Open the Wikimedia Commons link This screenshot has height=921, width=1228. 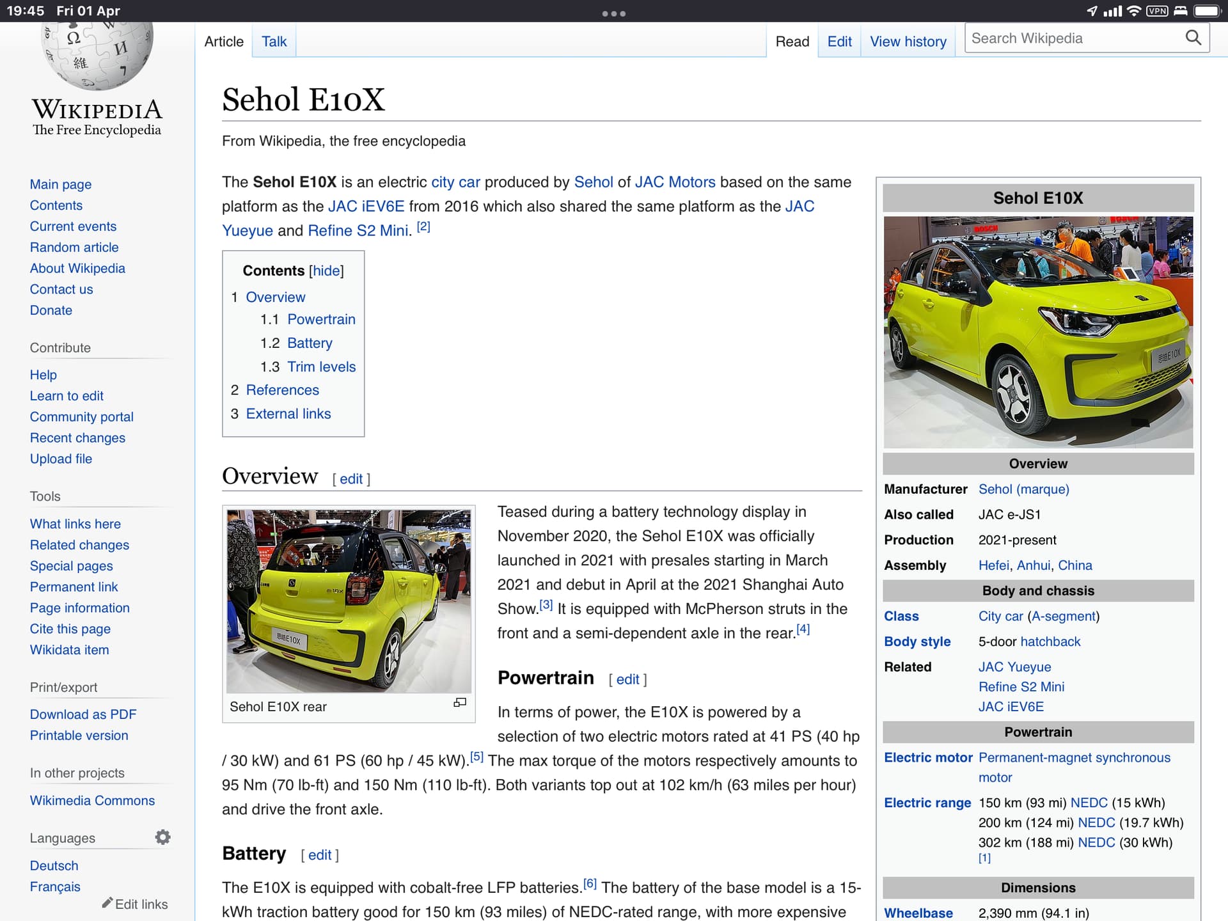(92, 801)
